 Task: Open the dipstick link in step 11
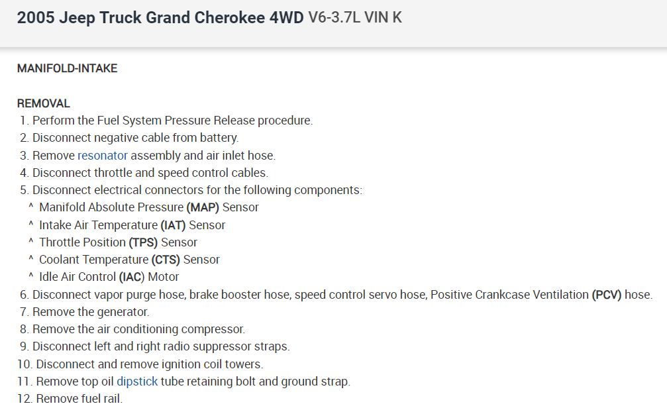pyautogui.click(x=137, y=382)
